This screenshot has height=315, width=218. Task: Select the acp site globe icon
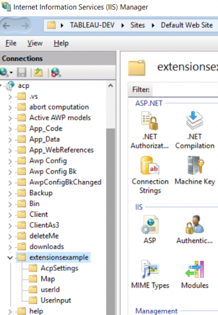(x=10, y=85)
